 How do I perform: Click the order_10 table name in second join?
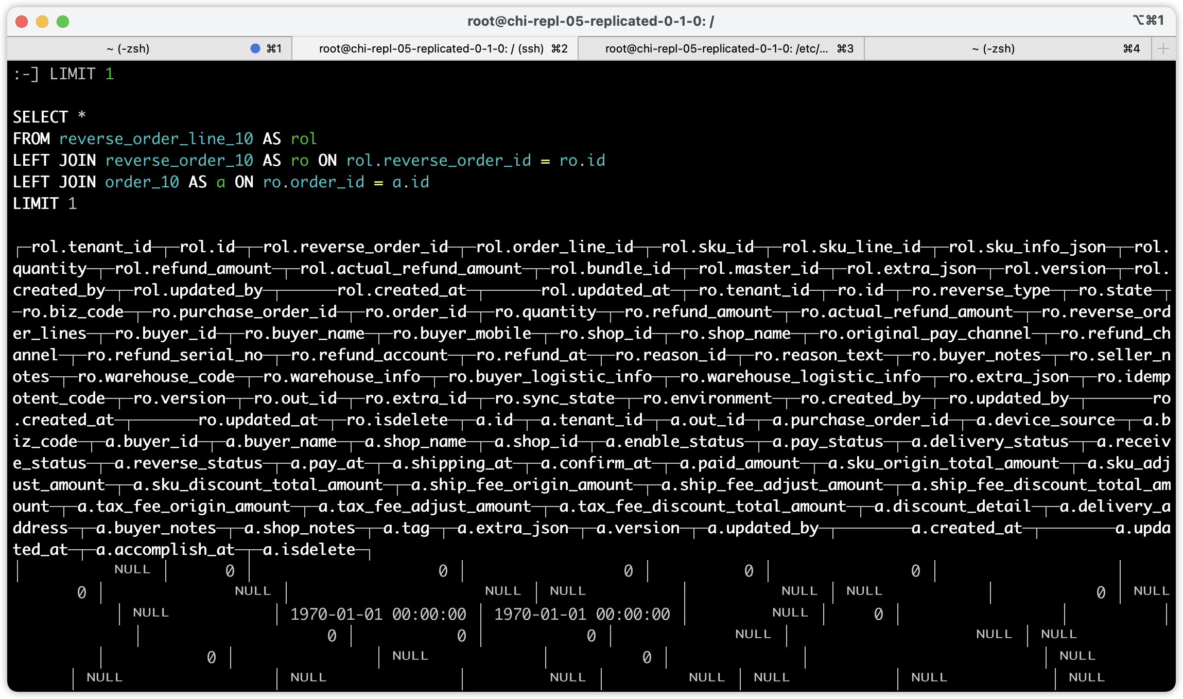[x=142, y=182]
